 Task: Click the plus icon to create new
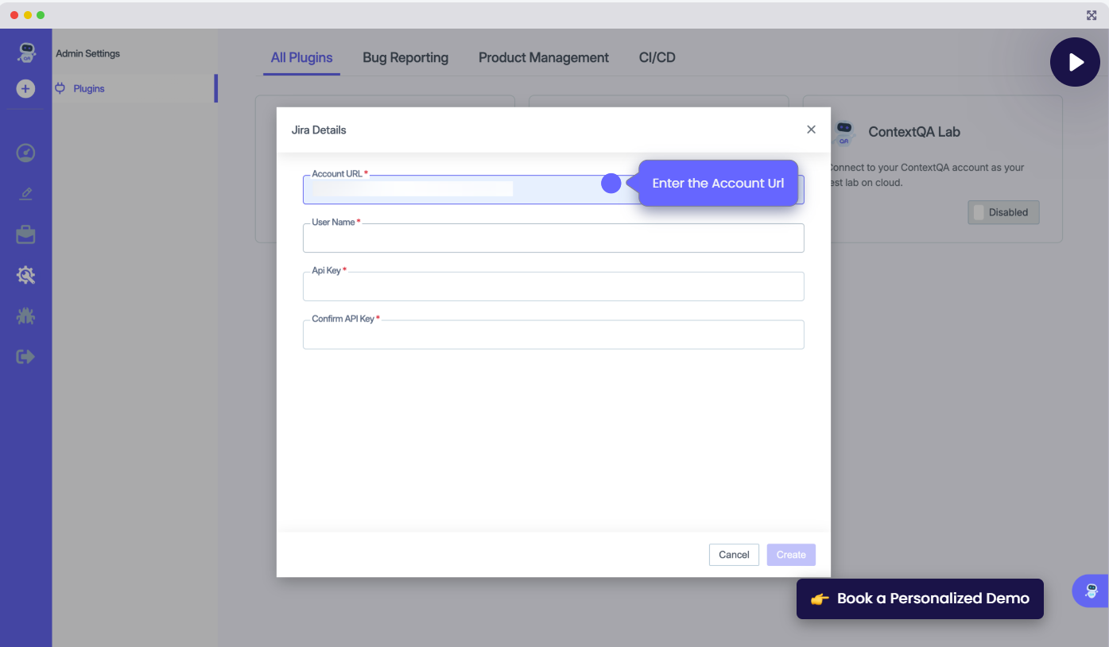[25, 89]
